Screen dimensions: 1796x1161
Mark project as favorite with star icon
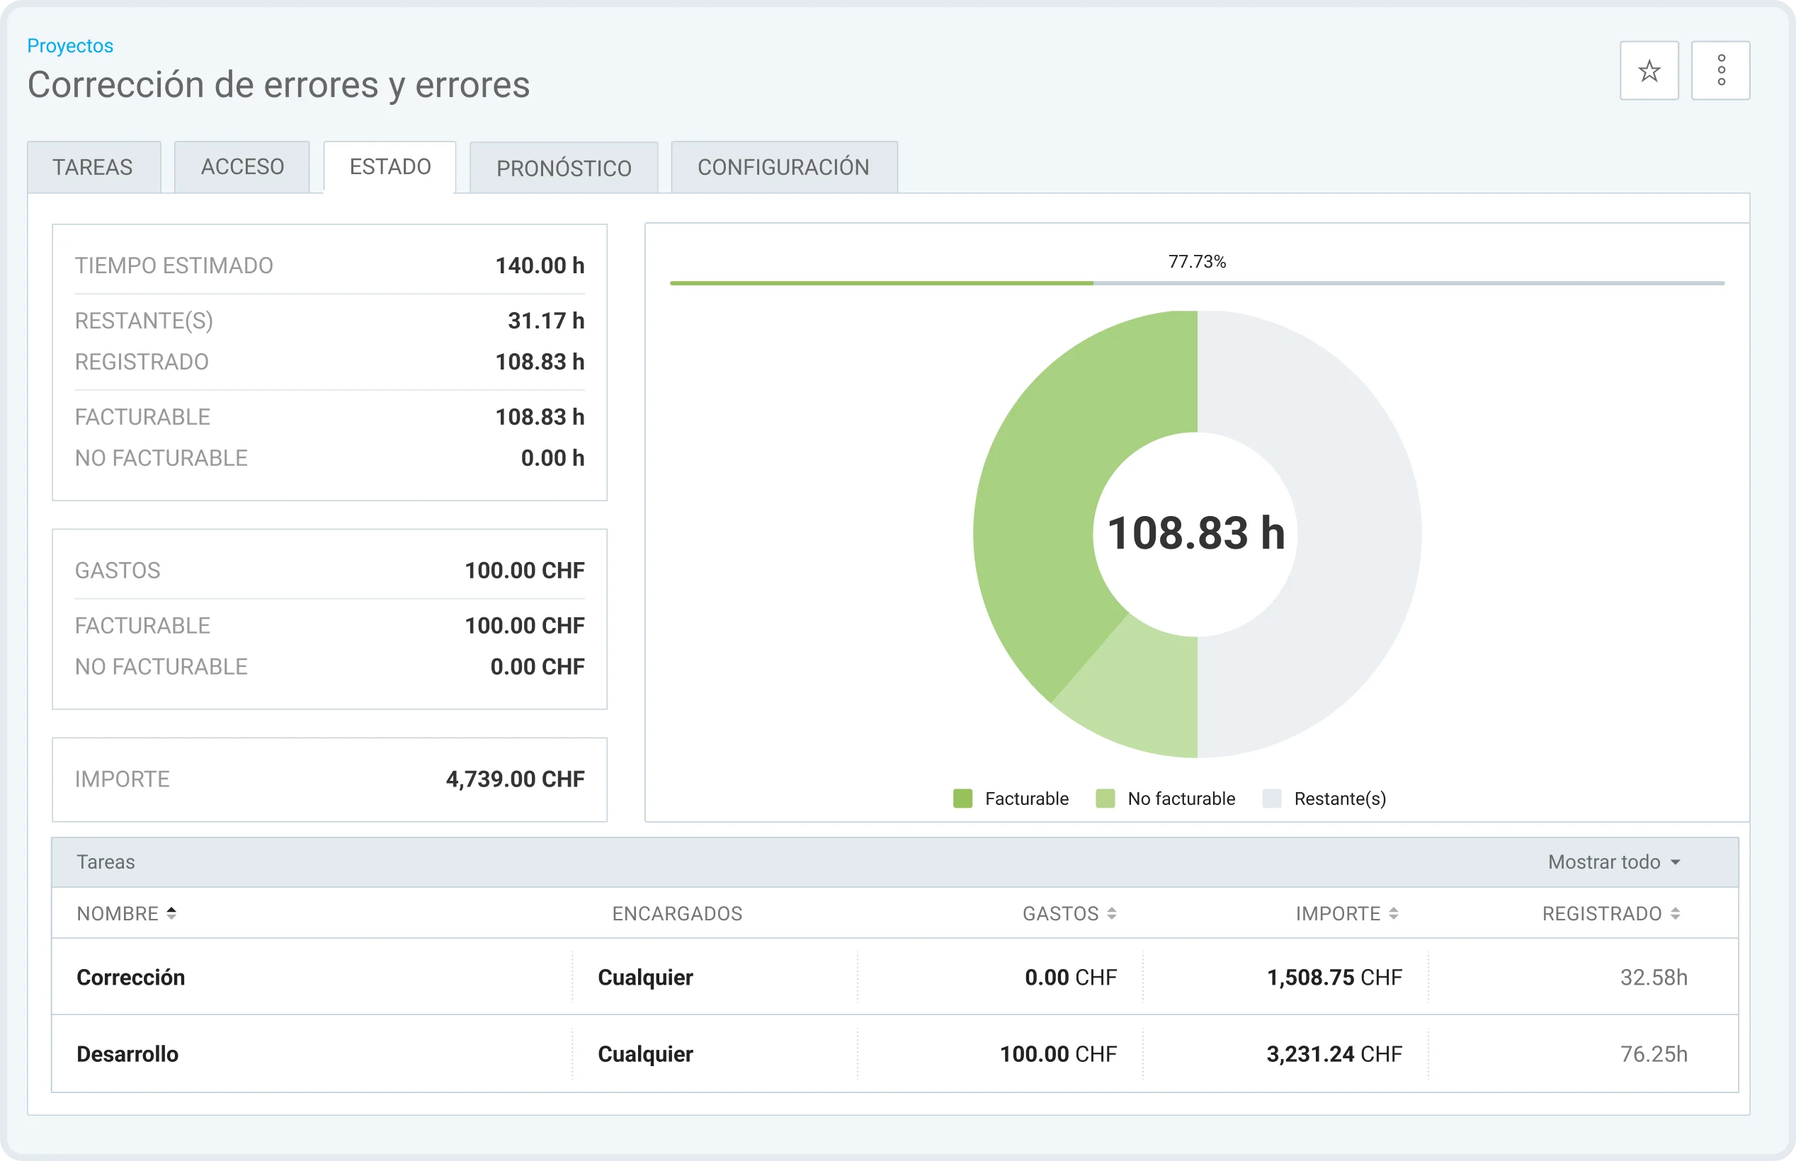1649,71
